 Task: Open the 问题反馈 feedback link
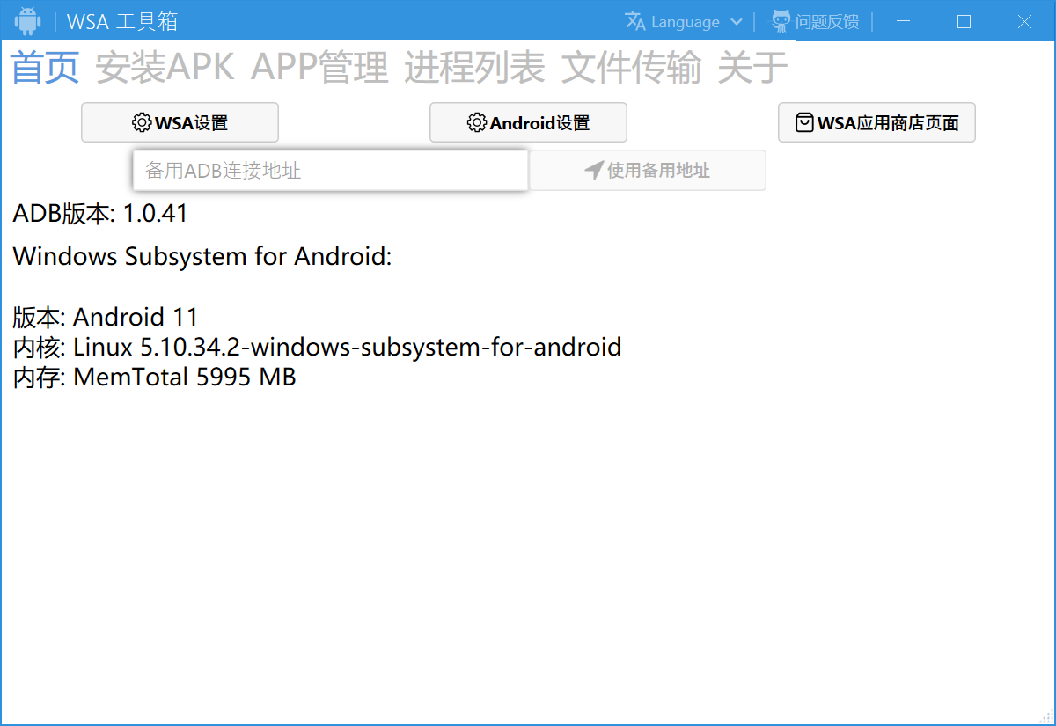826,22
